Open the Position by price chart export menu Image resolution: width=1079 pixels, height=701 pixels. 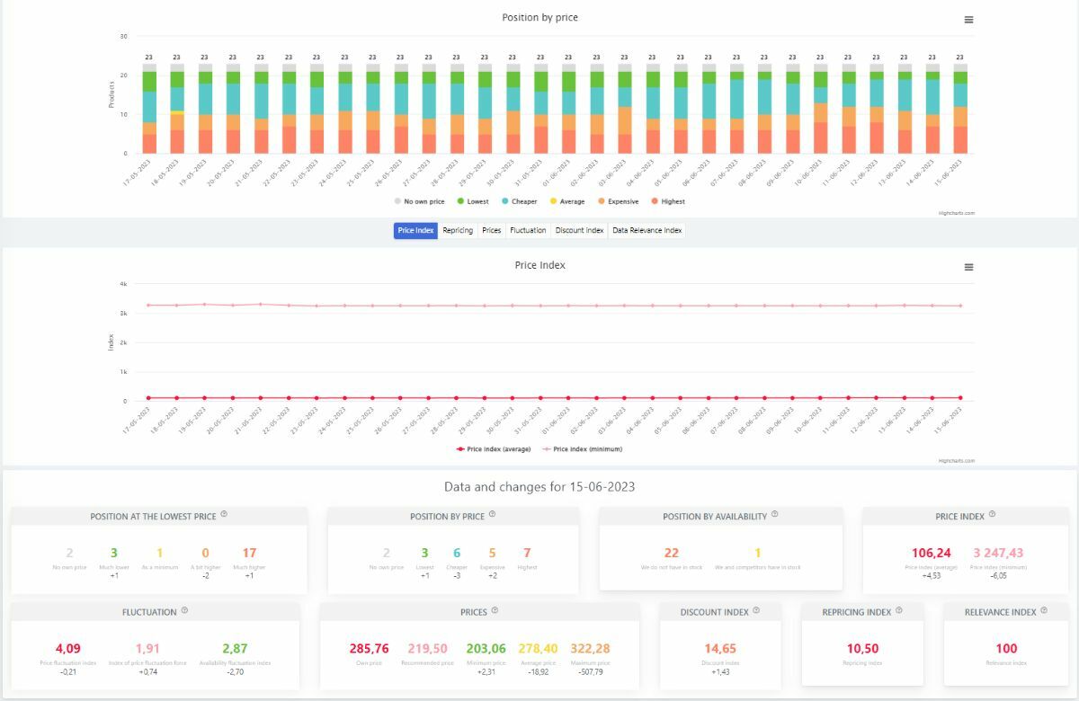[x=968, y=19]
